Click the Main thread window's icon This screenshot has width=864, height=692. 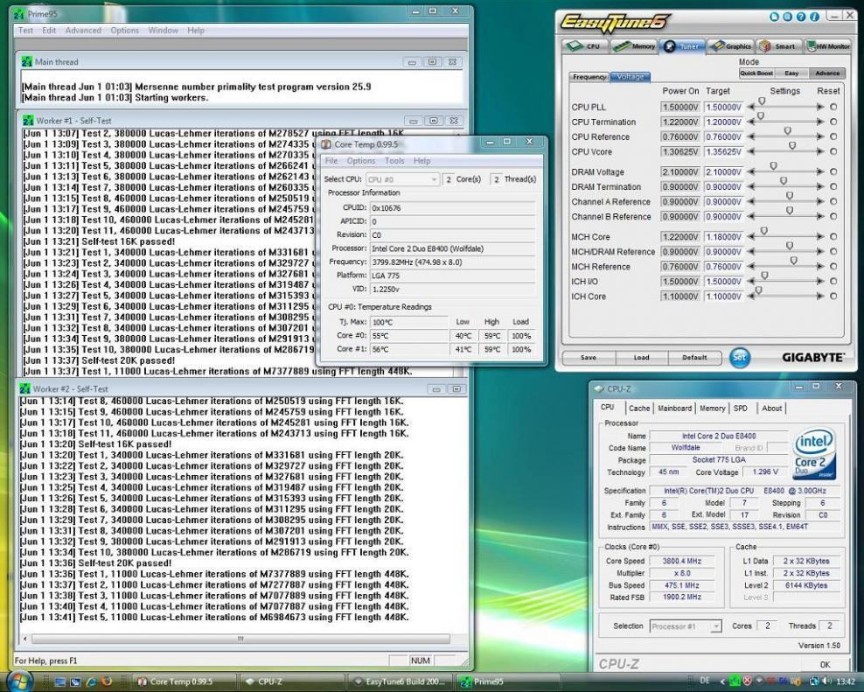pos(27,62)
